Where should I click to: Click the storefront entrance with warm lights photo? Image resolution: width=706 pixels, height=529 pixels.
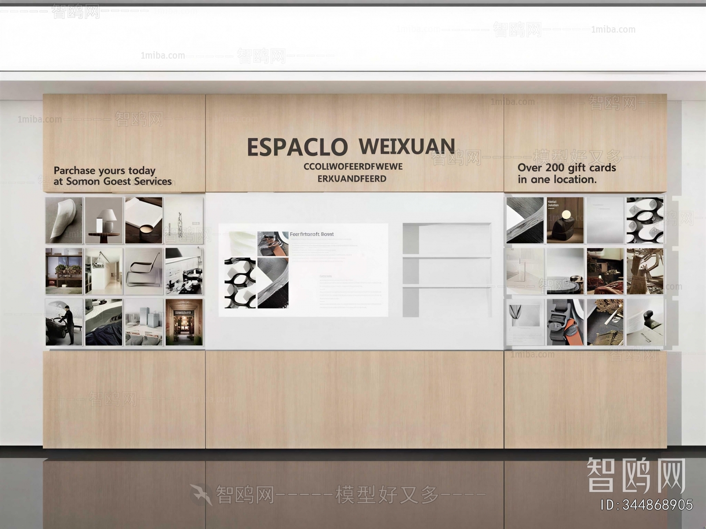(184, 322)
